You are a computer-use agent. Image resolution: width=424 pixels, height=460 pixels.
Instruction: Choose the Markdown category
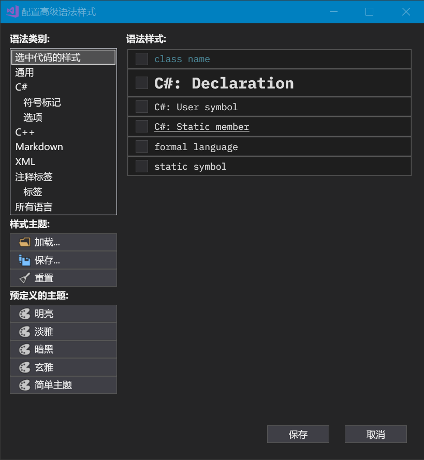point(39,146)
